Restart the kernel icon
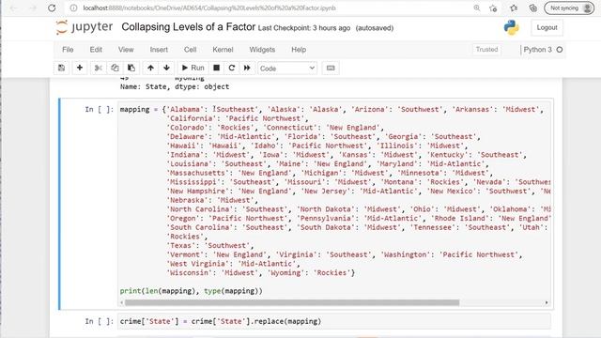The width and height of the screenshot is (601, 338). pos(232,68)
